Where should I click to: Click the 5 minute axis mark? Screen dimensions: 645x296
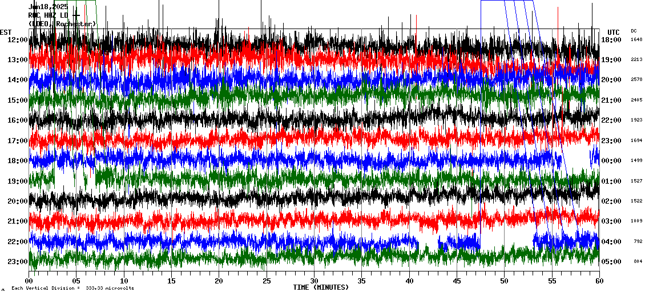pyautogui.click(x=76, y=281)
